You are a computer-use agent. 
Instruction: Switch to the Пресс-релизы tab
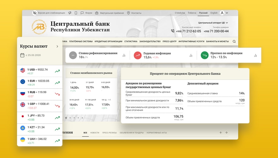click(109, 133)
